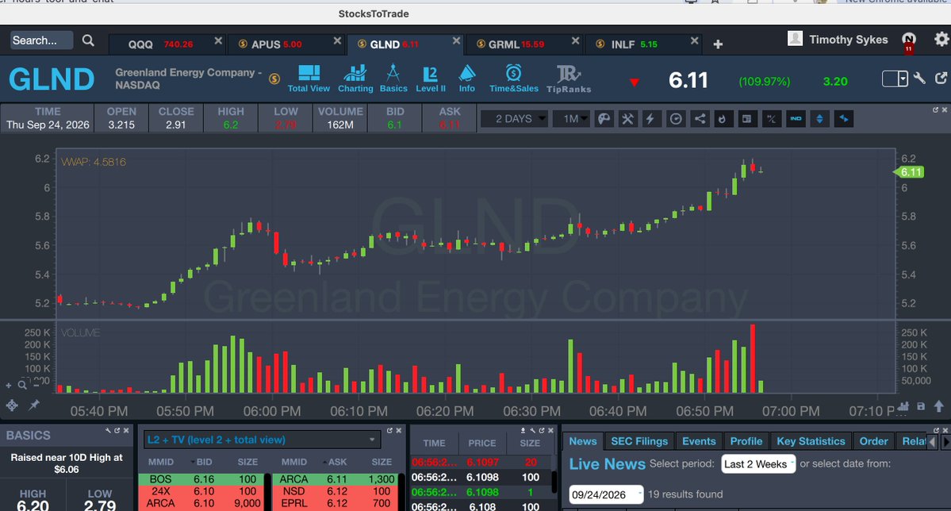This screenshot has width=951, height=511.
Task: Open the Time&Sales module
Action: click(514, 79)
